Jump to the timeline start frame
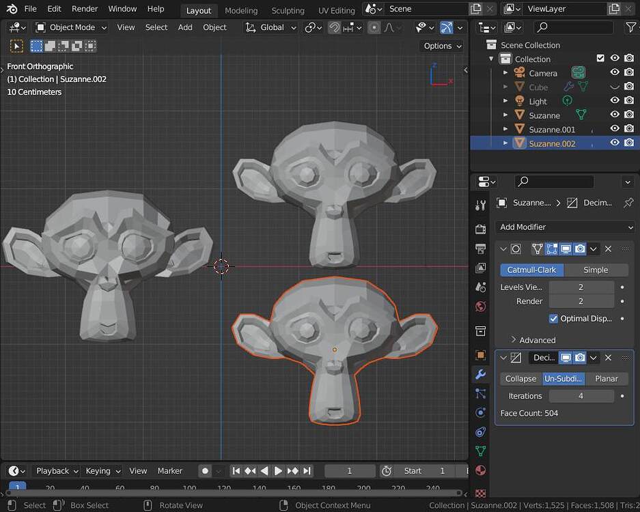The width and height of the screenshot is (640, 512). [x=236, y=471]
